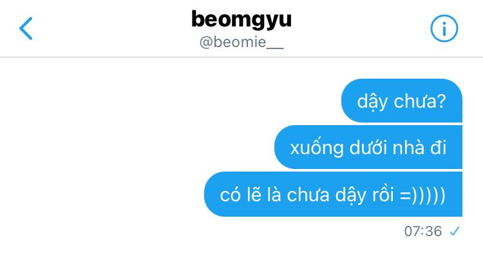Tap "đi" at the end of the second message
This screenshot has width=483, height=258.
(439, 147)
